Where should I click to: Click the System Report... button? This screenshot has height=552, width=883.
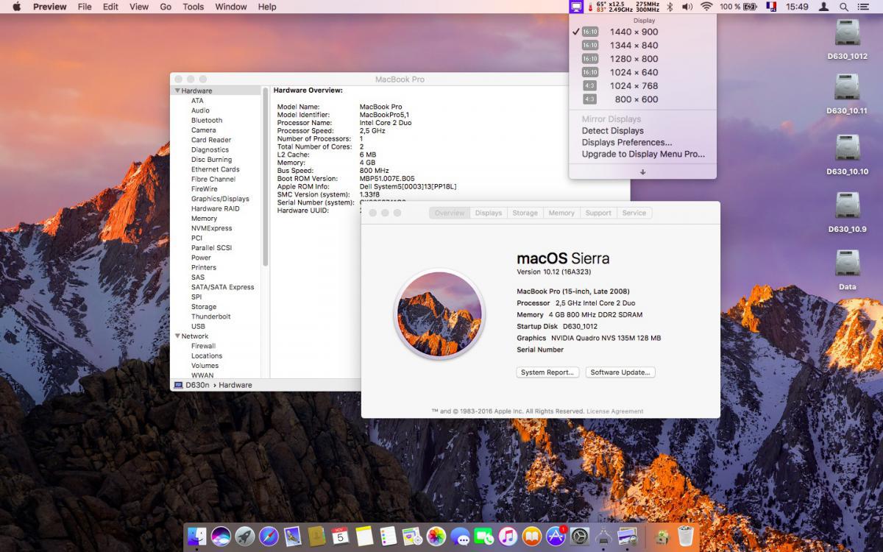tap(547, 372)
